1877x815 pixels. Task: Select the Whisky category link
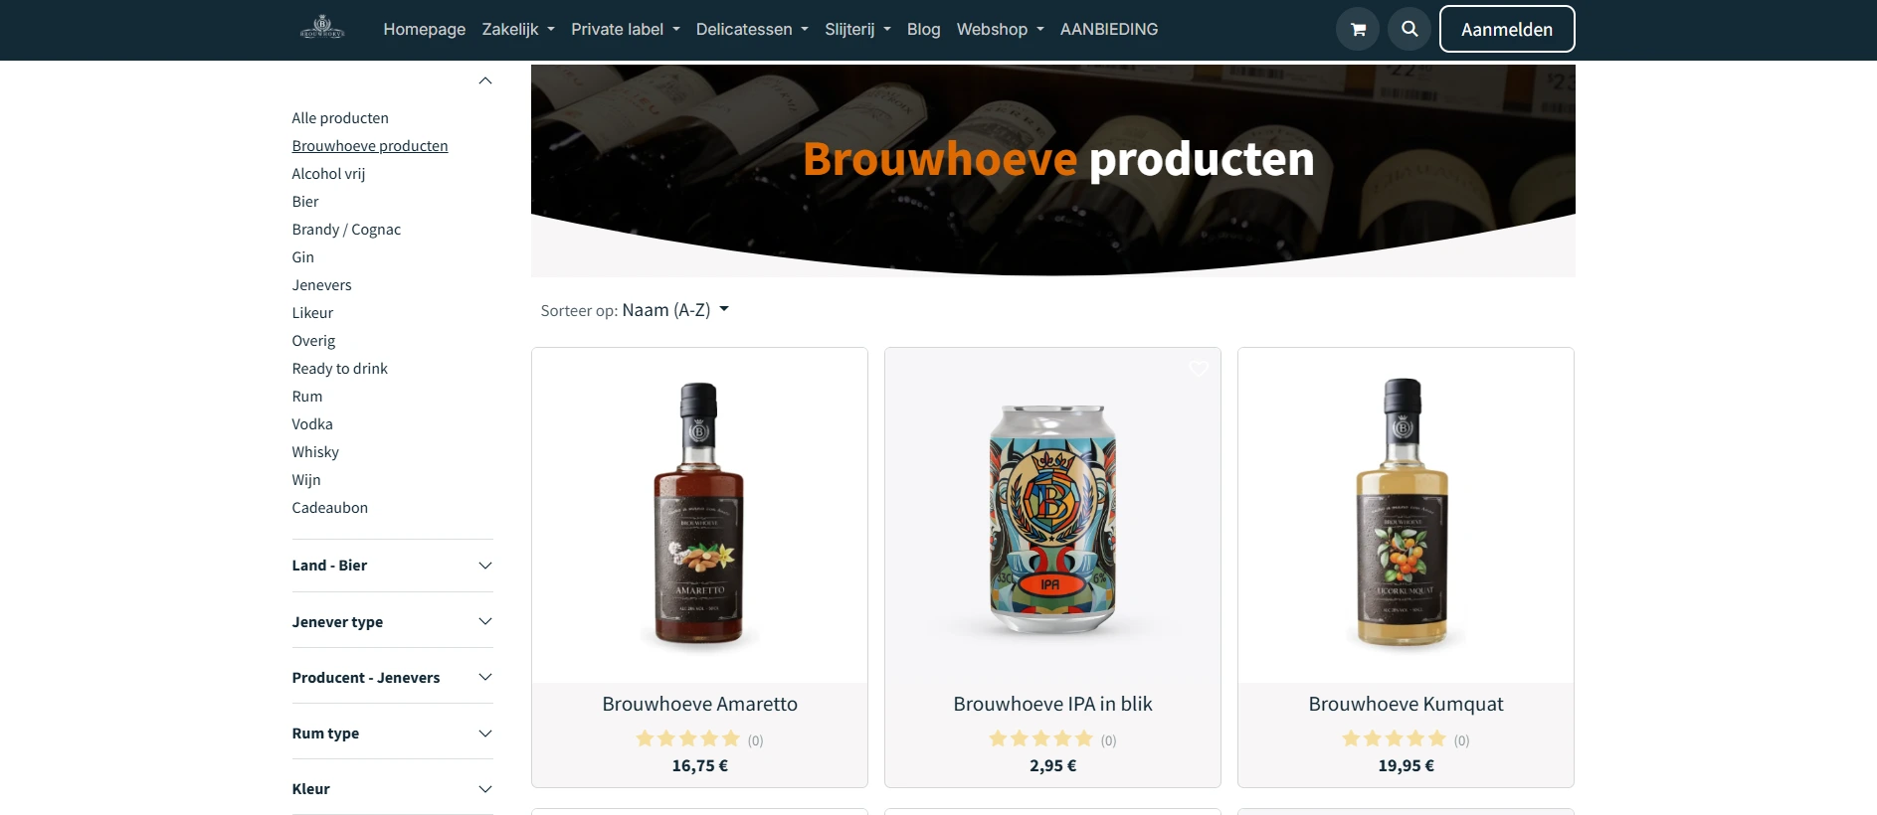click(x=315, y=452)
